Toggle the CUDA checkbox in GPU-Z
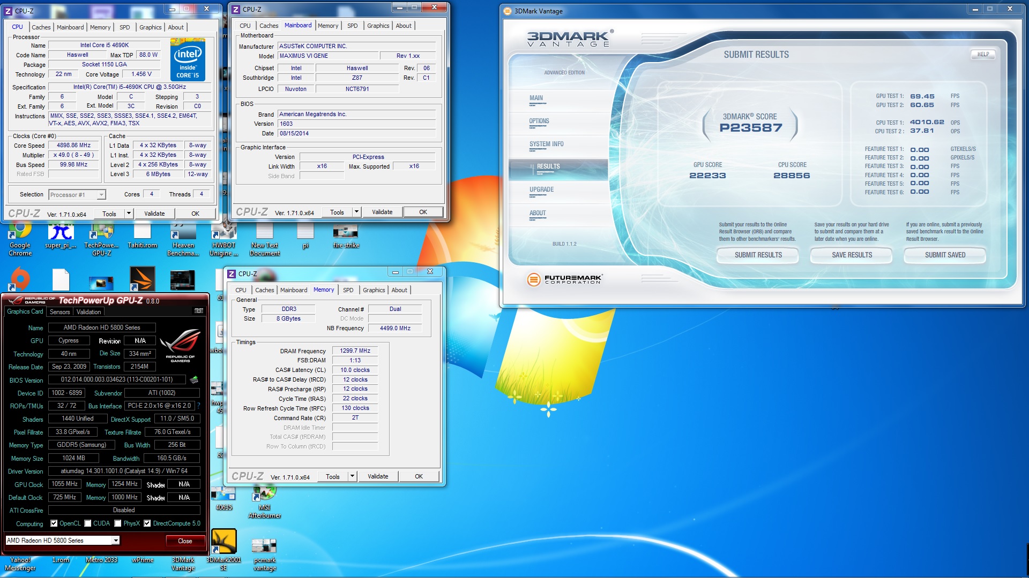Screen dimensions: 1029x578 (x=88, y=523)
